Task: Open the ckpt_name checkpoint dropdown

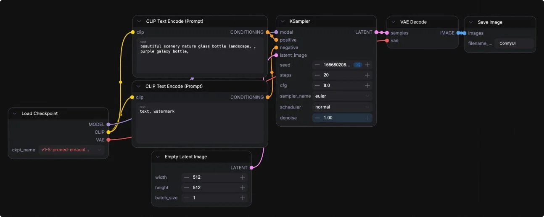Action: click(71, 150)
